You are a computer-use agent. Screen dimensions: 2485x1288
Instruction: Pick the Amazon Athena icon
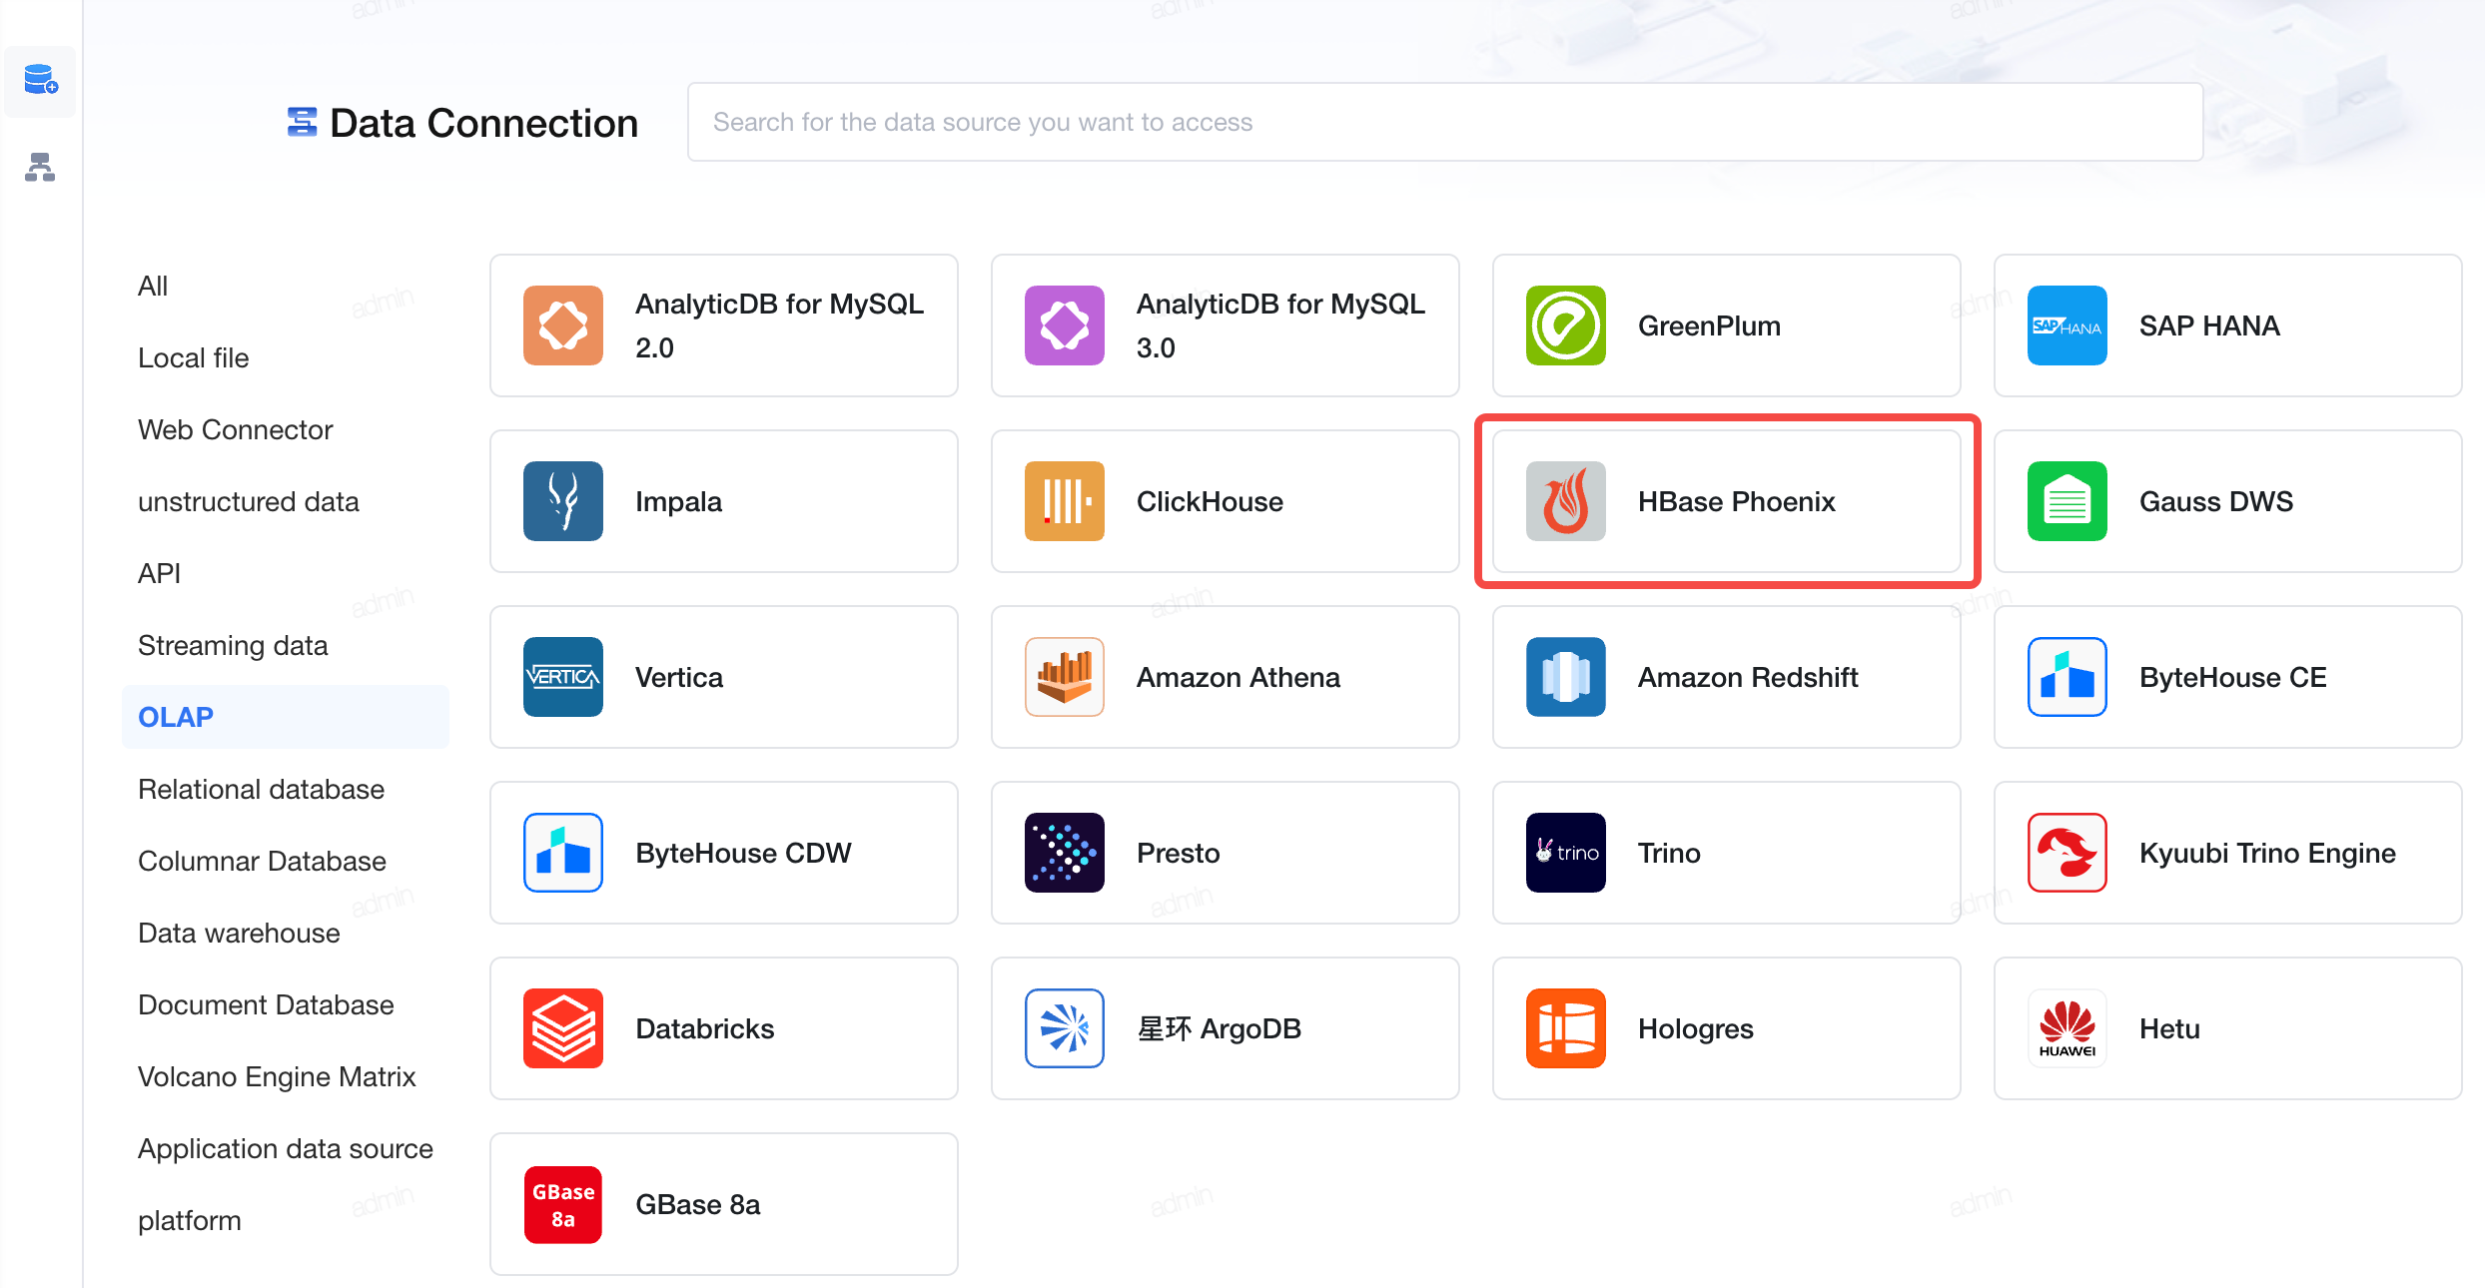(1064, 677)
